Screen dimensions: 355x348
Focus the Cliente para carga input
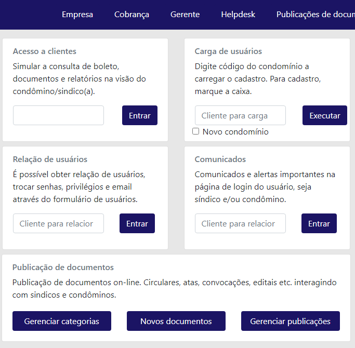click(240, 115)
